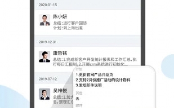Select plan item 1.更新官网产品介绍页
This screenshot has width=174, height=108.
pyautogui.click(x=94, y=75)
